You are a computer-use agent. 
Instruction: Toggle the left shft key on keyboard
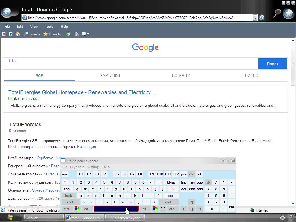click(70, 202)
